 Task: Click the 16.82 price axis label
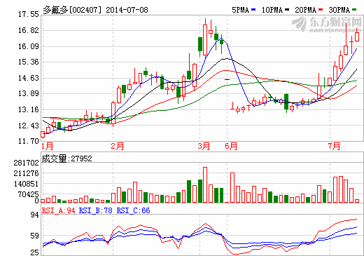tap(29, 30)
